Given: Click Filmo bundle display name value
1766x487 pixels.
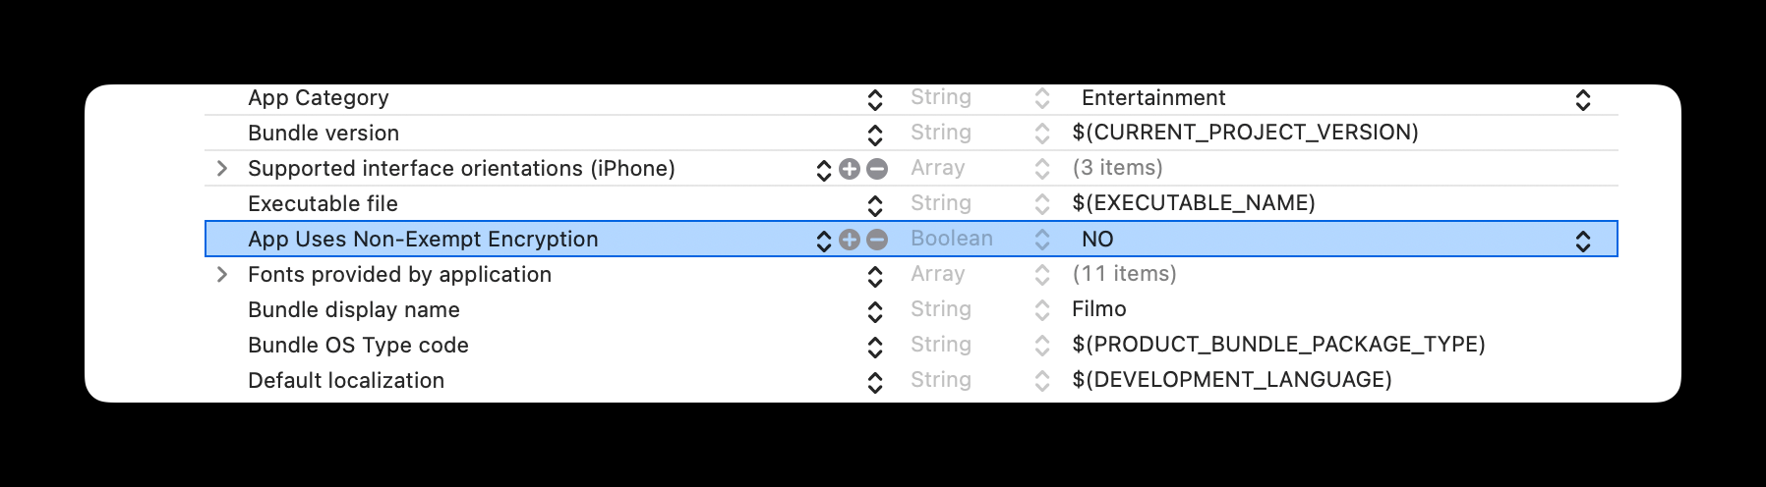Looking at the screenshot, I should coord(1099,309).
